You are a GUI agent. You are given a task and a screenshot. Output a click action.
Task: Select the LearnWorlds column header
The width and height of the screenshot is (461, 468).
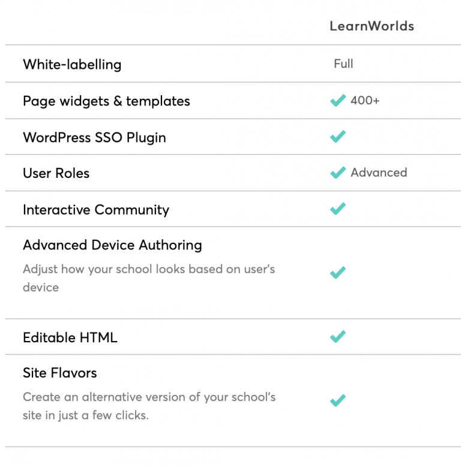pyautogui.click(x=372, y=26)
